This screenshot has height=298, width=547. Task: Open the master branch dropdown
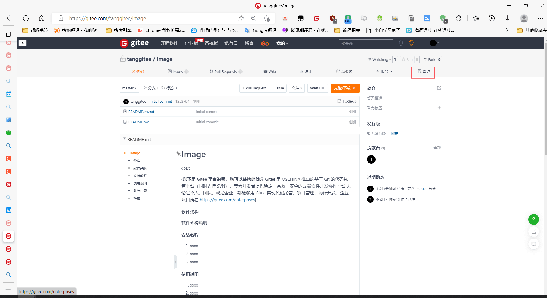(129, 88)
